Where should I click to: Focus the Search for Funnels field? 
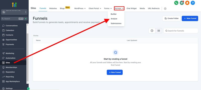coord(181,31)
